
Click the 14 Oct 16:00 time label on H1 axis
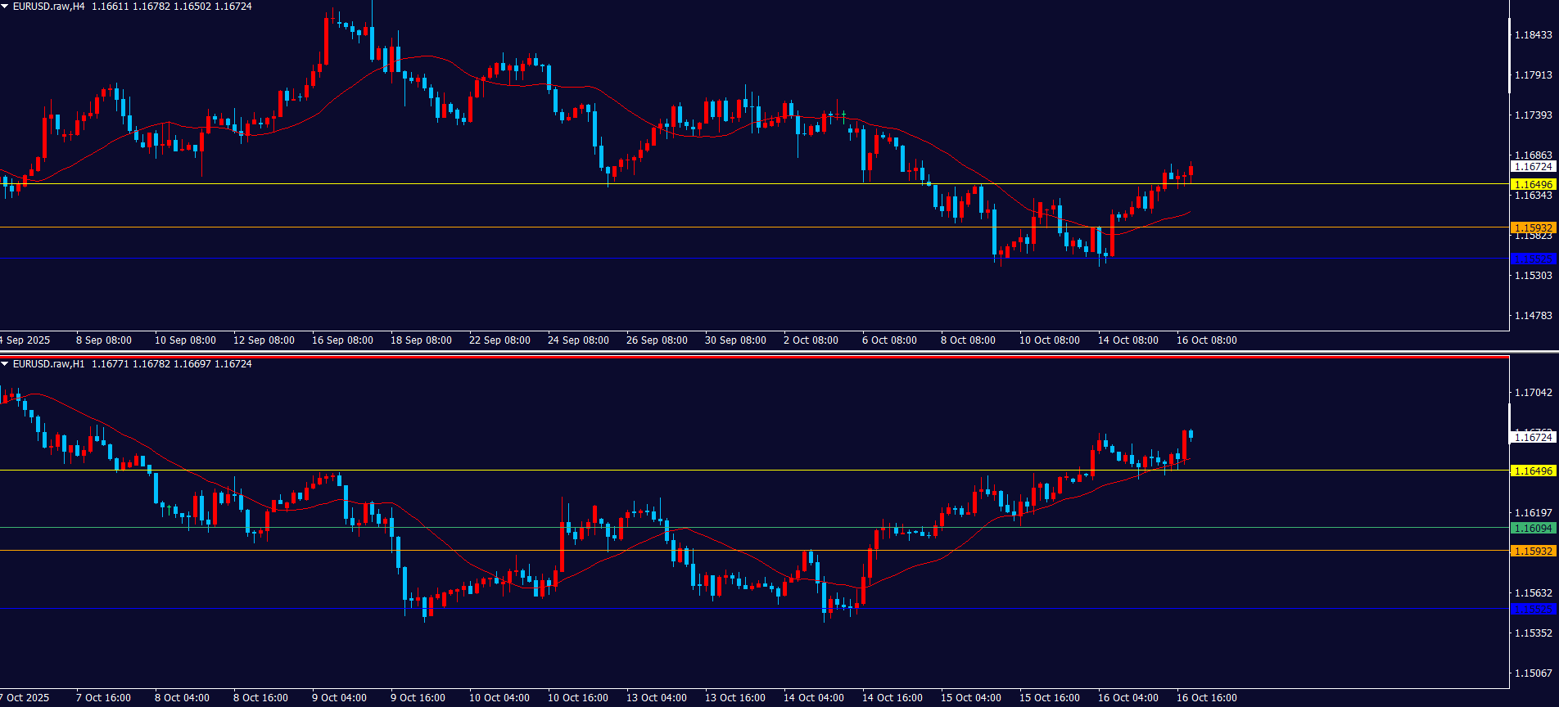[x=892, y=698]
